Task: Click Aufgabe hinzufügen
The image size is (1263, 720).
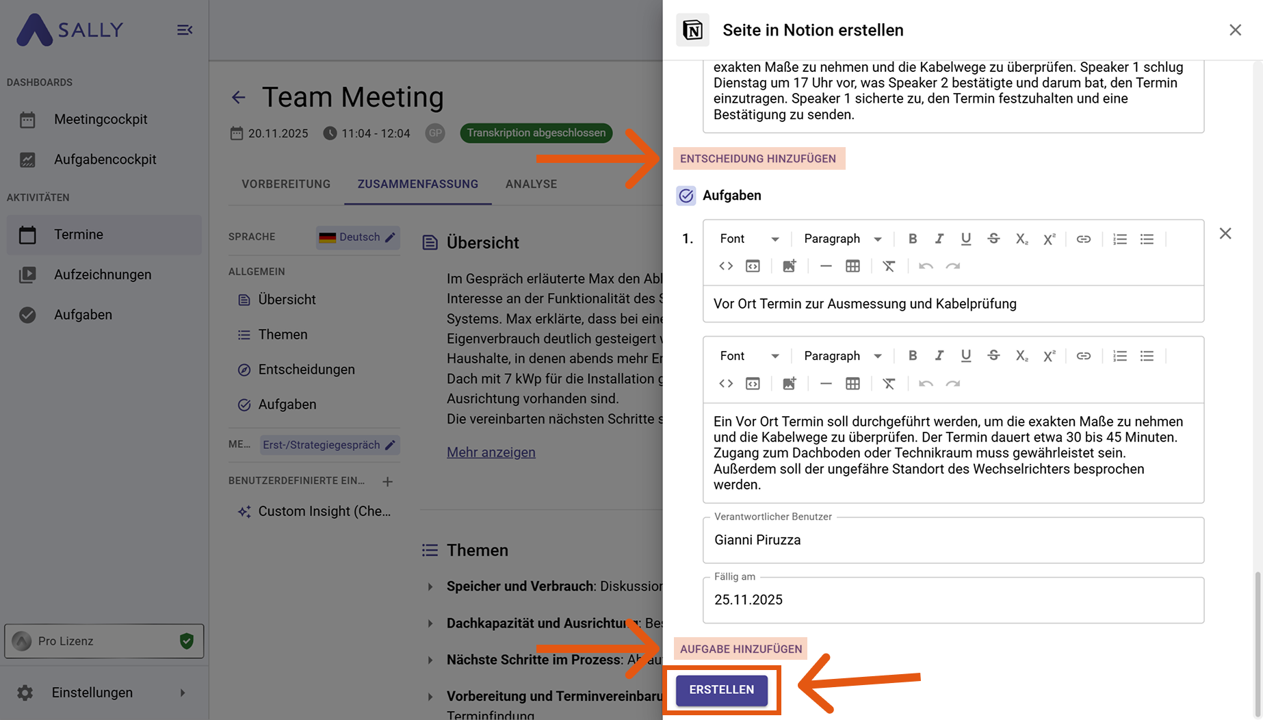Action: tap(740, 649)
